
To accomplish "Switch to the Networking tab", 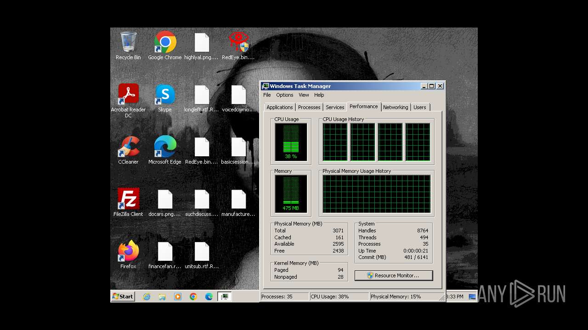I will click(x=396, y=107).
